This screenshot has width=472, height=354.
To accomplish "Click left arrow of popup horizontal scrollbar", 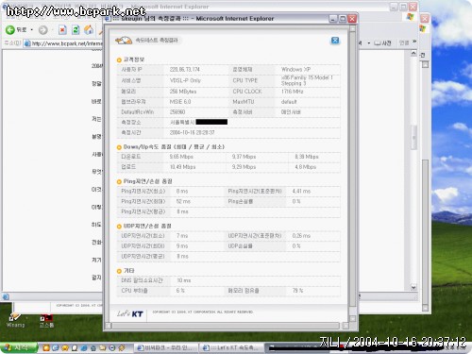I will pos(109,326).
